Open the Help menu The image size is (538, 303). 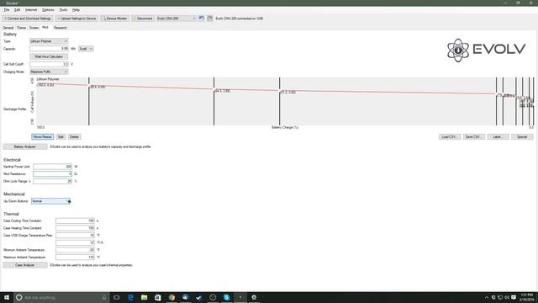[x=76, y=10]
